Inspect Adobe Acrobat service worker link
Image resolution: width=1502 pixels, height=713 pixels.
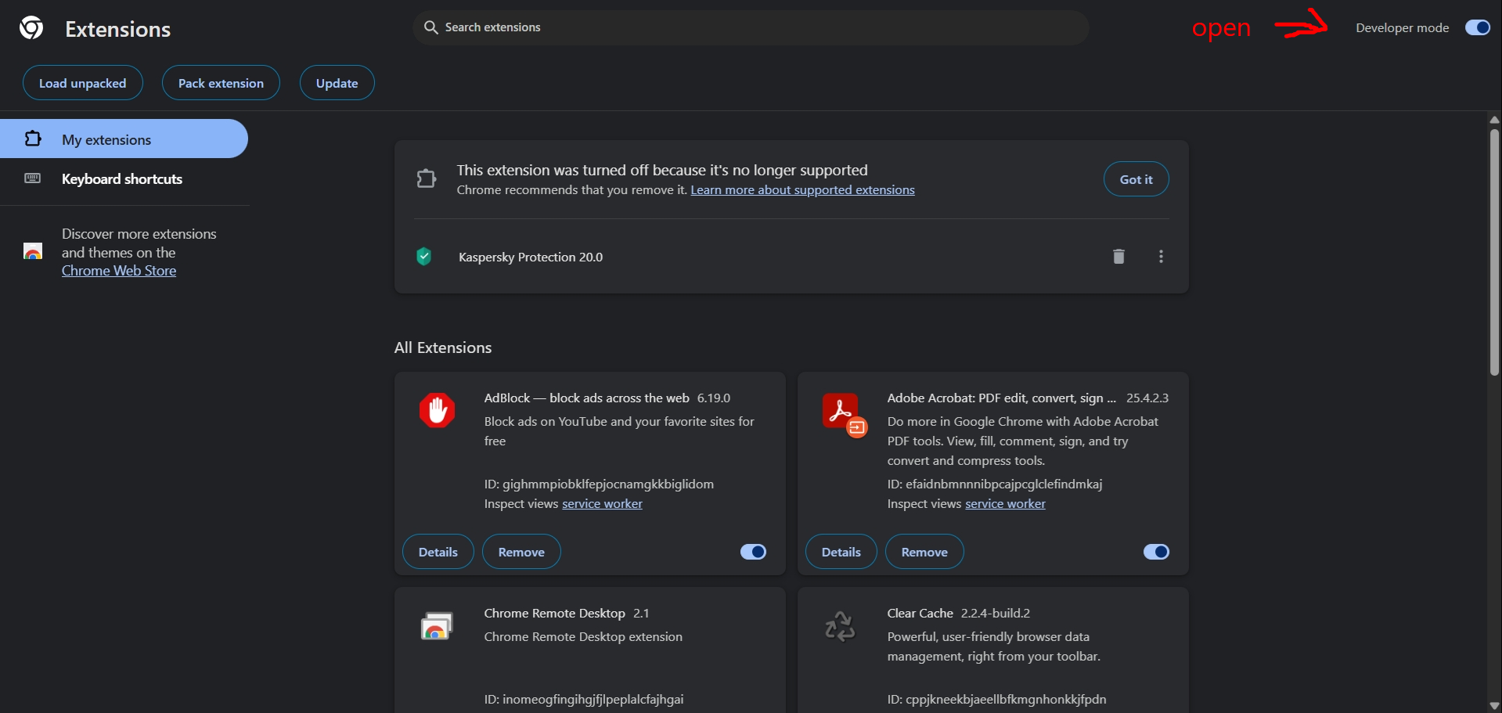(x=1005, y=504)
